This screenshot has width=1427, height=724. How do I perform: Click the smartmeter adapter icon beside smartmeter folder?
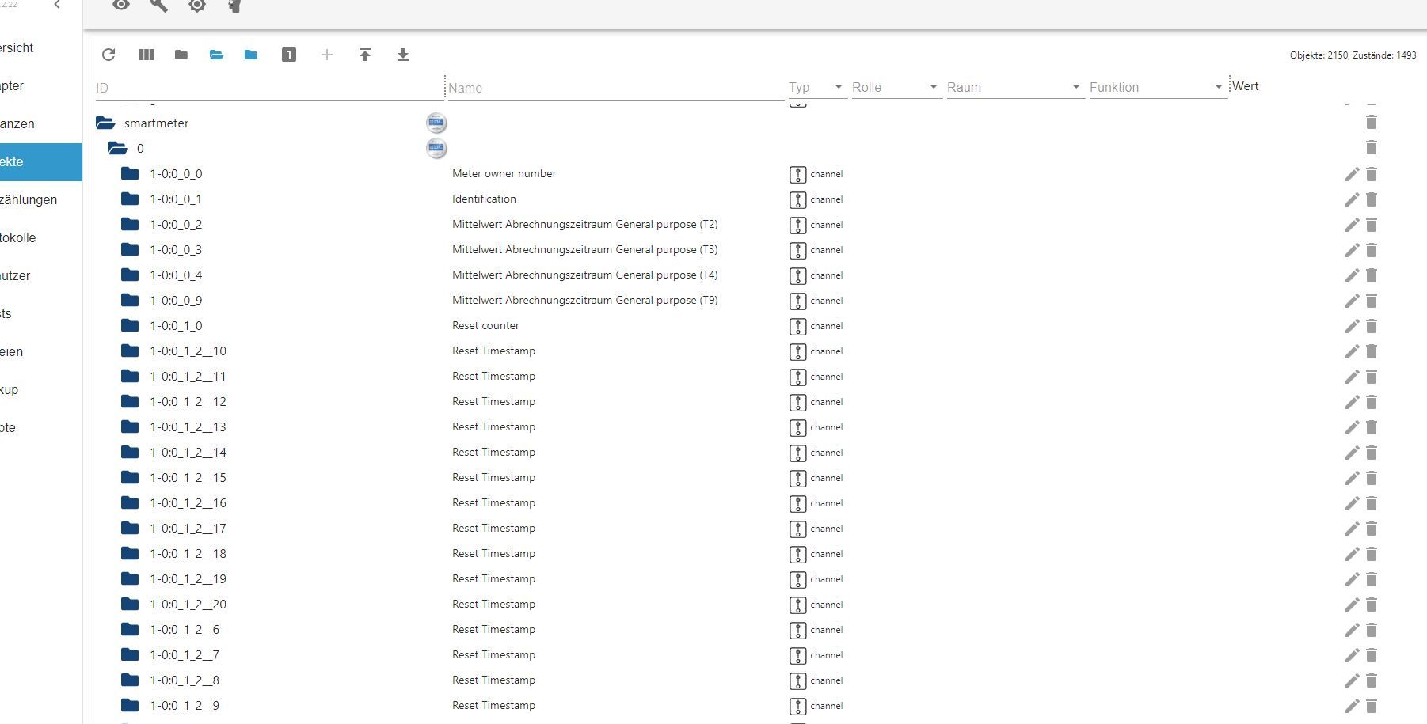point(436,123)
